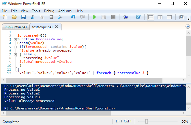The image size is (191, 125).
Task: Stop the operation with the stop square icon
Action: click(113, 17)
